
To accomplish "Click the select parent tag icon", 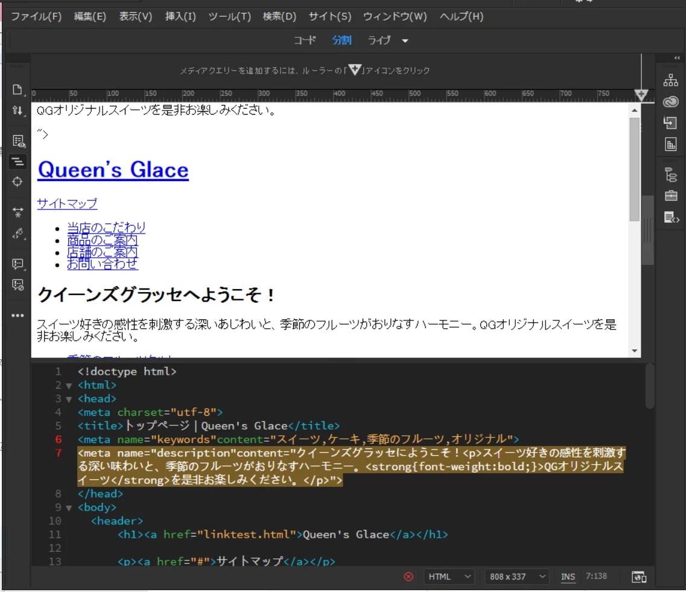I will click(x=18, y=233).
